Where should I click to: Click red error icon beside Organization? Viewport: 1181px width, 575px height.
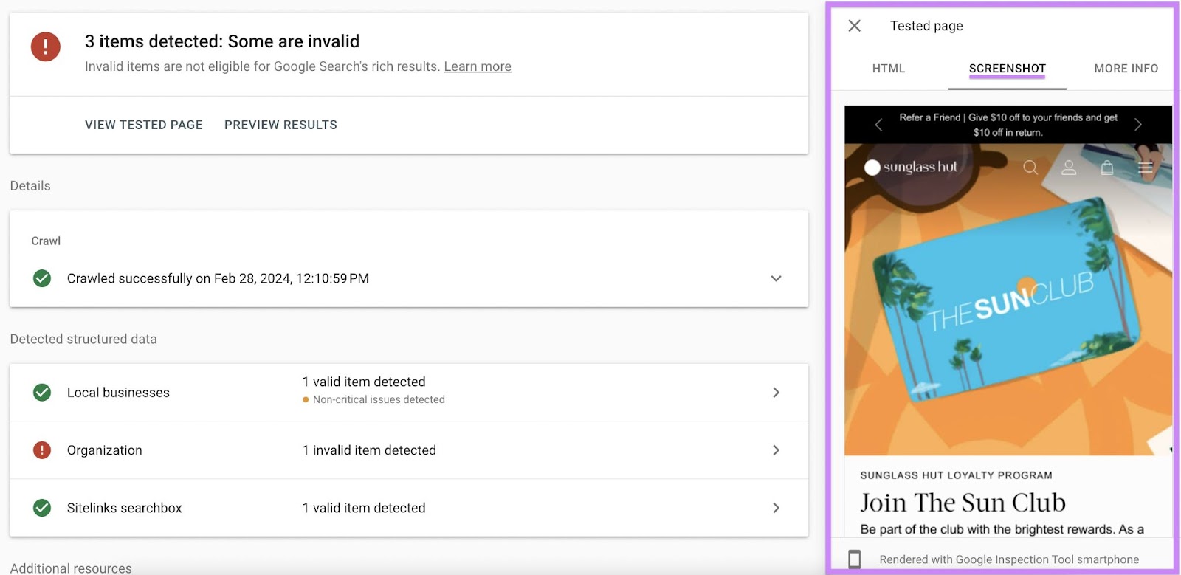[x=42, y=450]
